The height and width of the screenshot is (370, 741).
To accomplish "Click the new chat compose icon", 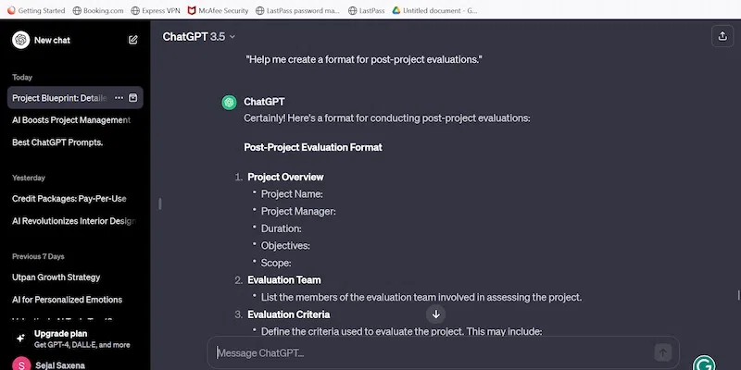I will [x=133, y=40].
